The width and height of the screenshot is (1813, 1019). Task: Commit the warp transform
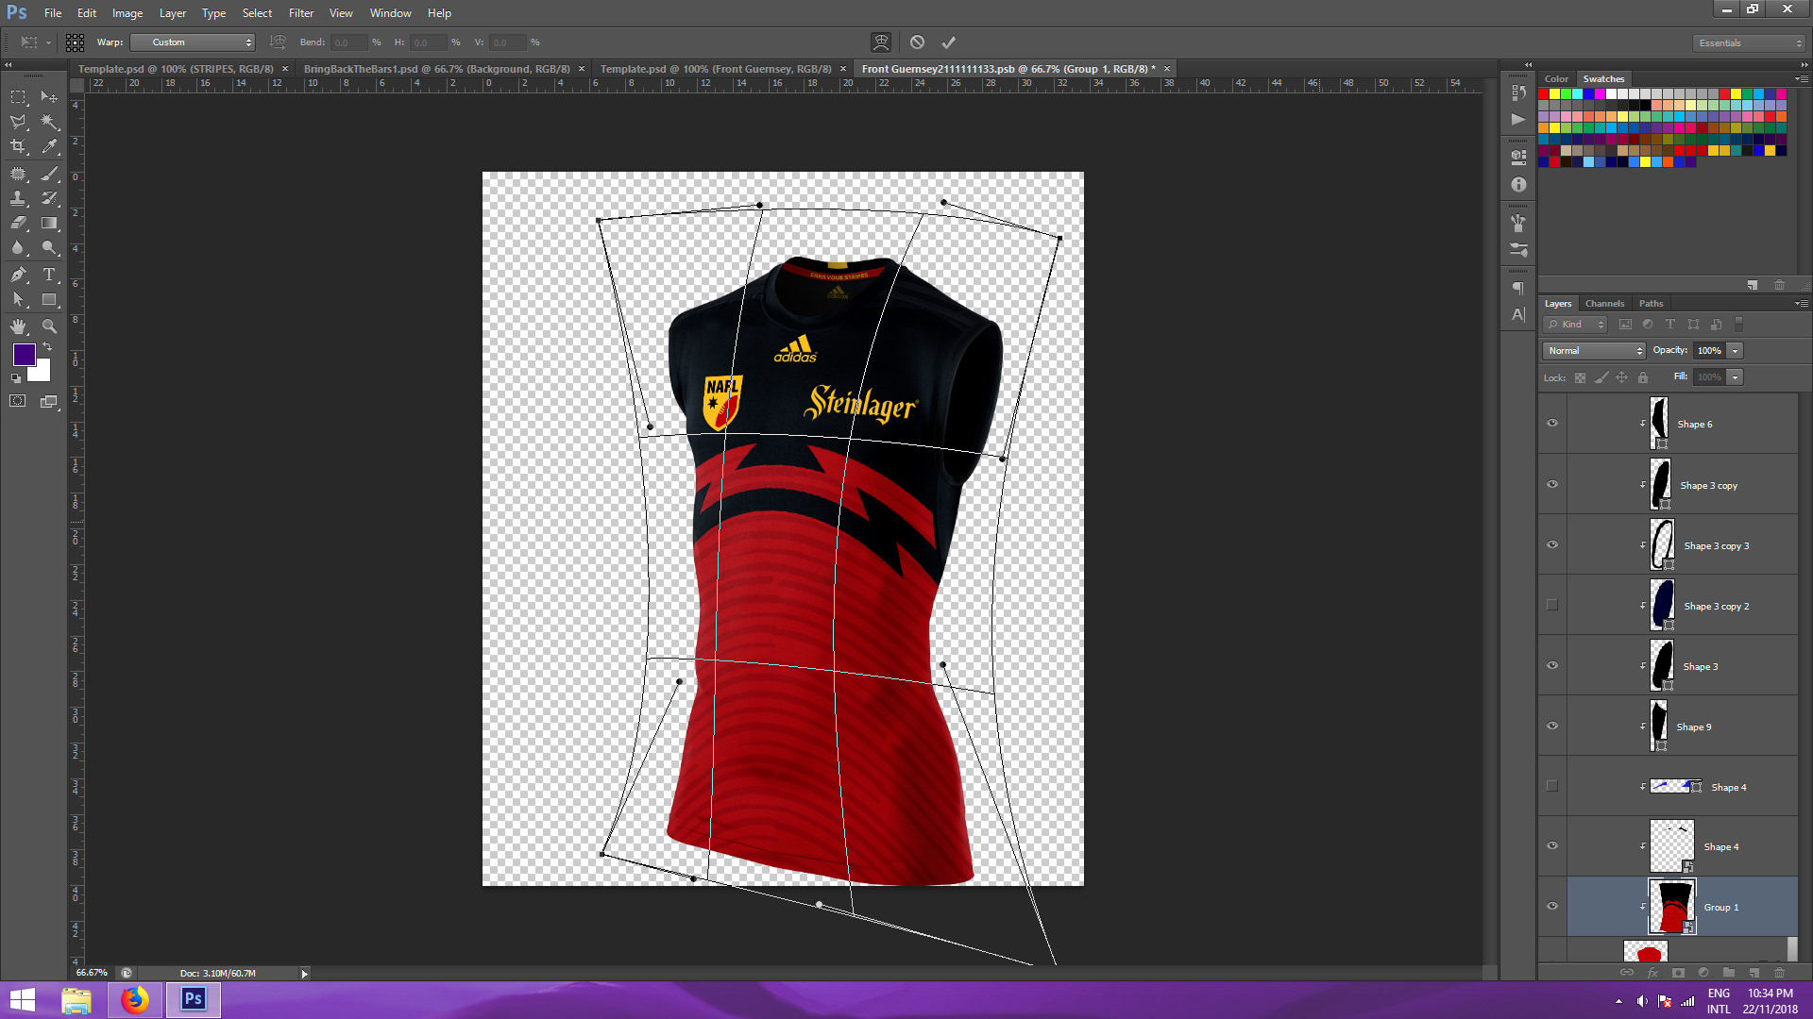pos(949,42)
